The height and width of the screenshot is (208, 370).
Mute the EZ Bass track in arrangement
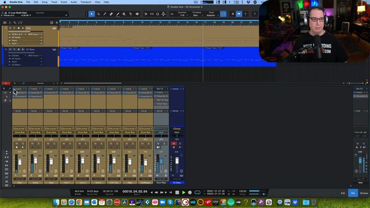10,49
